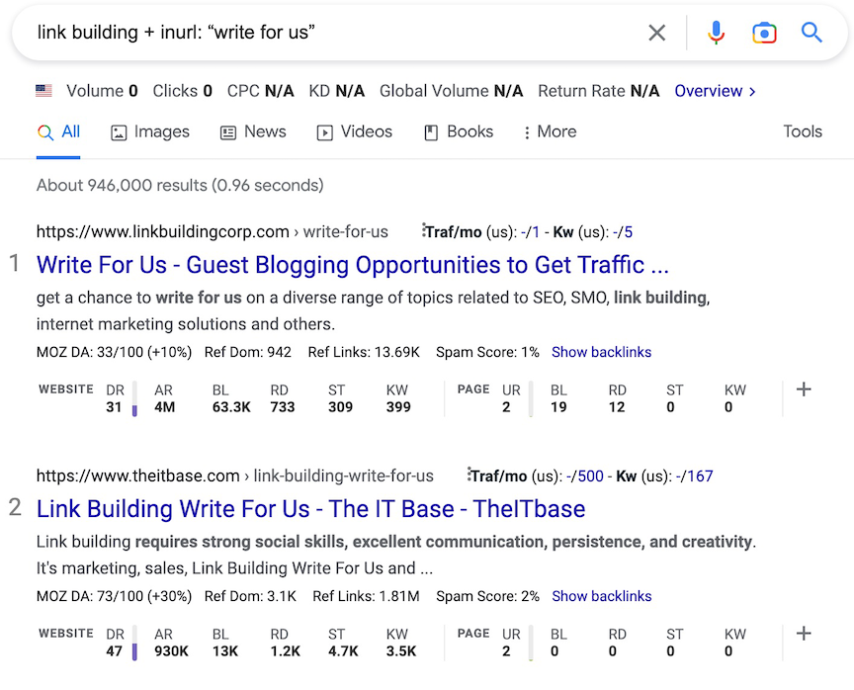The image size is (854, 690).
Task: Click 'Ref Links: 13.69K' text
Action: pos(364,352)
